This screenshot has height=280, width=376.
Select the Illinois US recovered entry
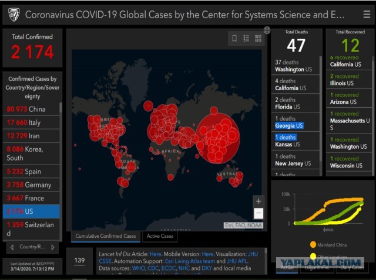349,80
